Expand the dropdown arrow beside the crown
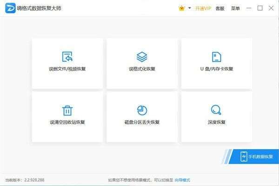The width and height of the screenshot is (279, 186). (x=190, y=8)
